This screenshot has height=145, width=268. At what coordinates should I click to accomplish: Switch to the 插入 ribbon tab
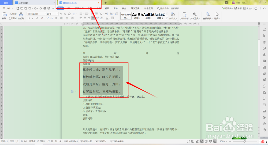[x=69, y=8]
